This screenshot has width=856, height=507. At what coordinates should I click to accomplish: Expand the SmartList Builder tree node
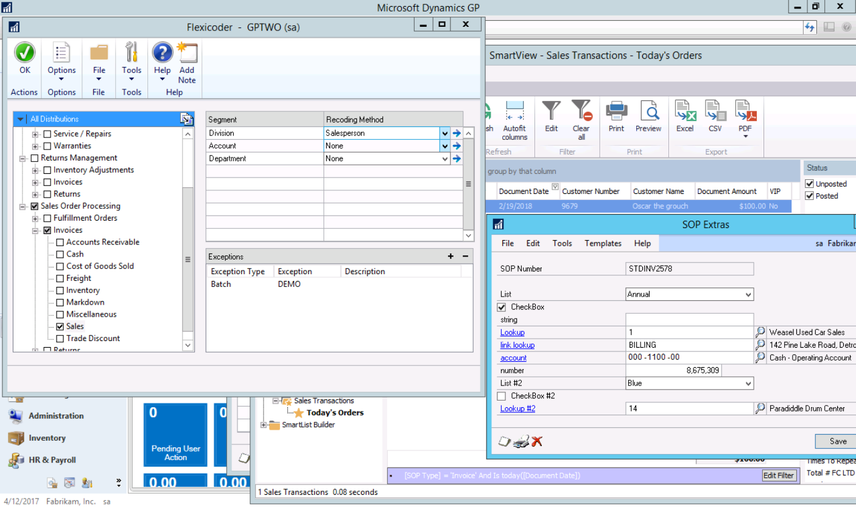coord(264,425)
